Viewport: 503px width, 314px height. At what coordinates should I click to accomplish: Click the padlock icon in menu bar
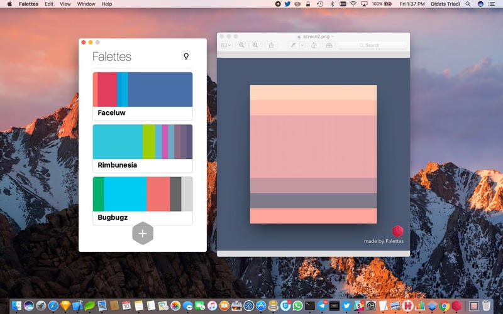click(x=308, y=4)
